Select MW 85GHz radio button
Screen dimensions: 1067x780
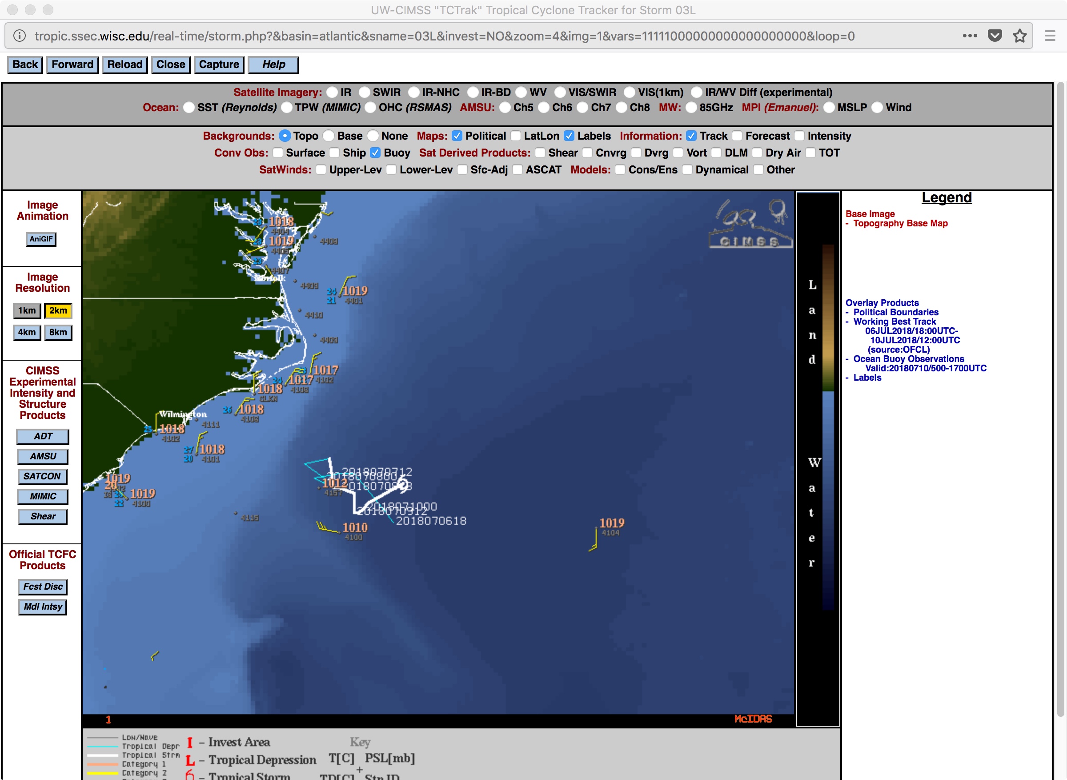[x=691, y=108]
